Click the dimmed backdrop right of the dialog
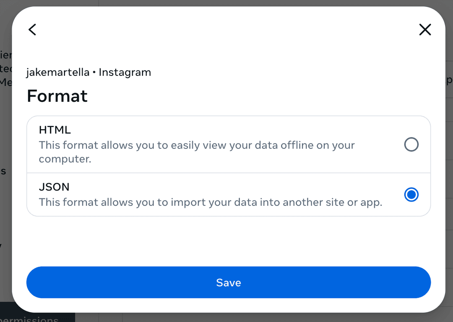Screen dimensions: 453x322 [449, 168]
